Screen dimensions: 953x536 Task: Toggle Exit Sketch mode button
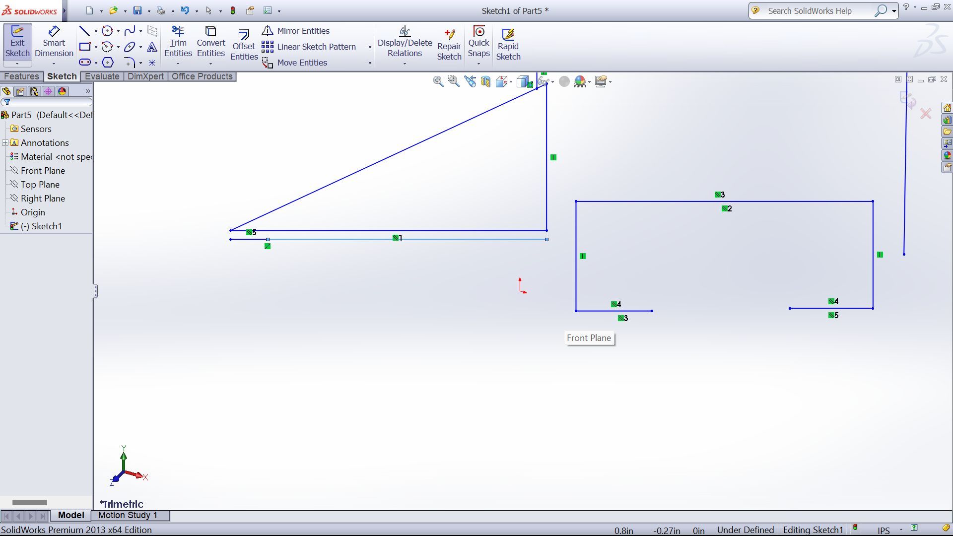[17, 44]
